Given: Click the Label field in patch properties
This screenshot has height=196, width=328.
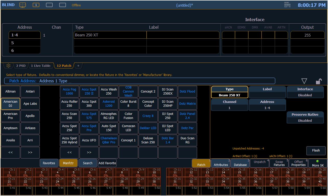Looking at the screenshot, I should pyautogui.click(x=267, y=92).
